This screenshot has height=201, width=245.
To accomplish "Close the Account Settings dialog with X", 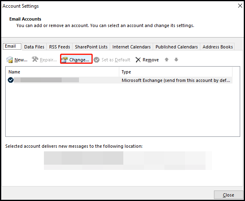I will [240, 6].
